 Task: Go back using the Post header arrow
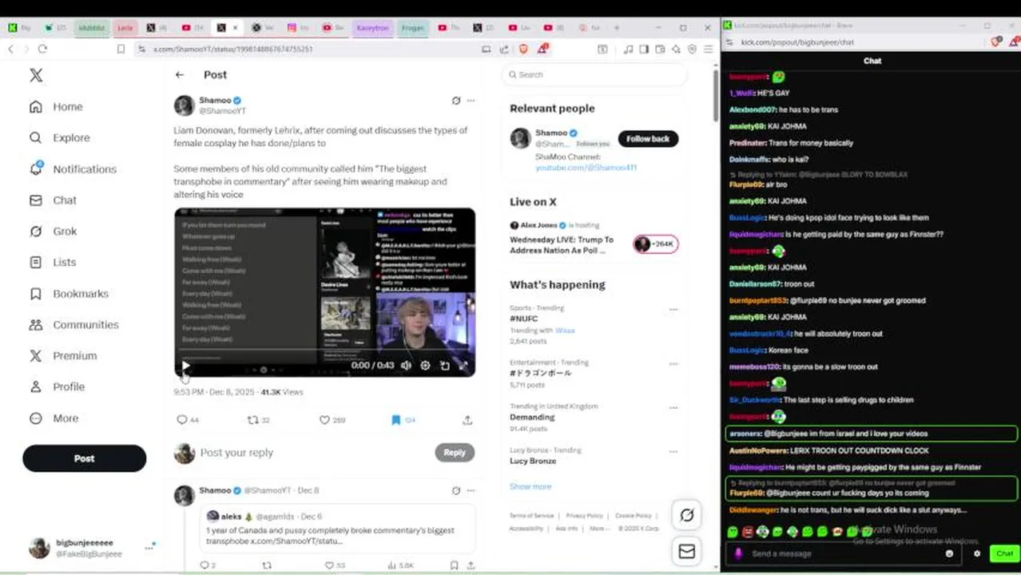(x=180, y=74)
